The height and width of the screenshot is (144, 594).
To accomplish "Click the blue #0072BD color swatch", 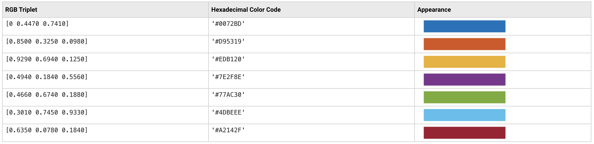I will pos(464,26).
